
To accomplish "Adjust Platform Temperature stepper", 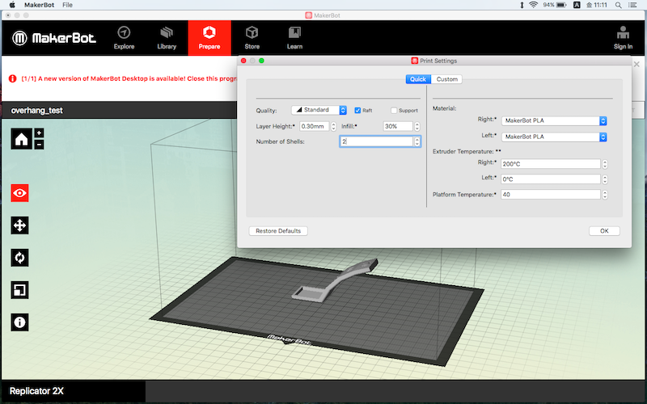I will coord(604,195).
